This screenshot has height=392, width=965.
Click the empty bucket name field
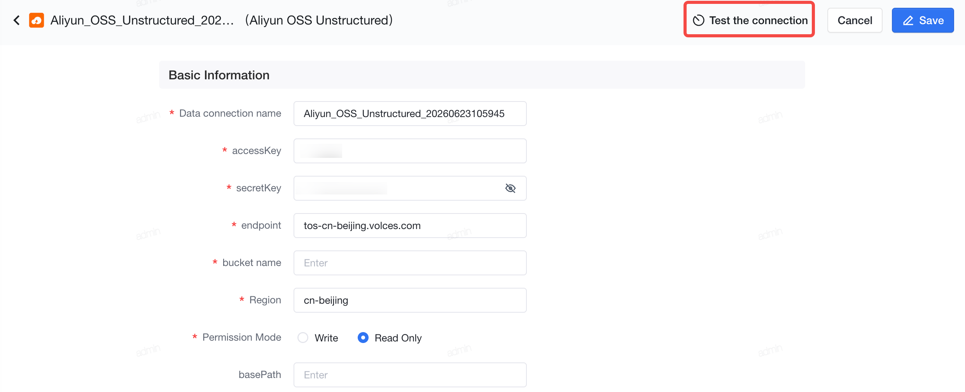tap(410, 263)
